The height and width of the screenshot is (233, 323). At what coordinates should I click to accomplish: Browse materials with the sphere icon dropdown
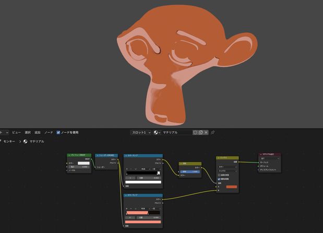[157, 132]
